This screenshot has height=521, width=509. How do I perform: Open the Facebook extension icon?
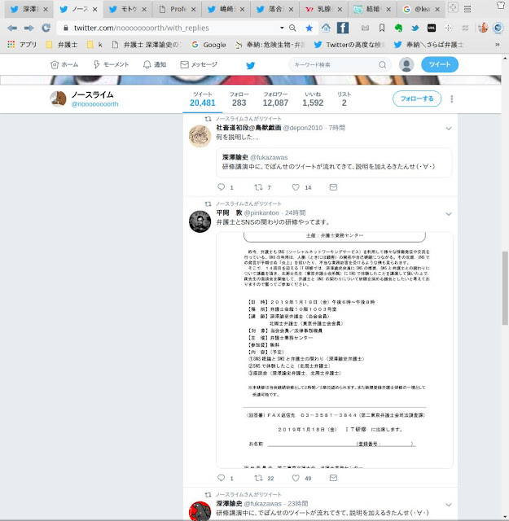(x=343, y=28)
